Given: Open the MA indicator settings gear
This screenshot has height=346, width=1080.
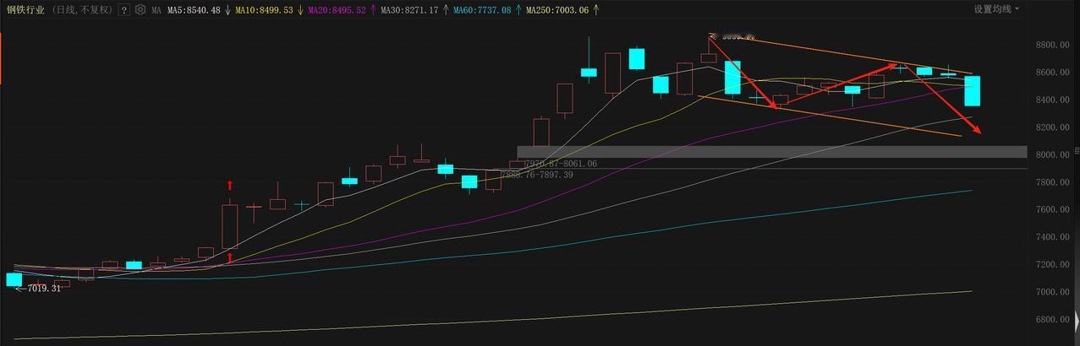Looking at the screenshot, I should pos(140,10).
